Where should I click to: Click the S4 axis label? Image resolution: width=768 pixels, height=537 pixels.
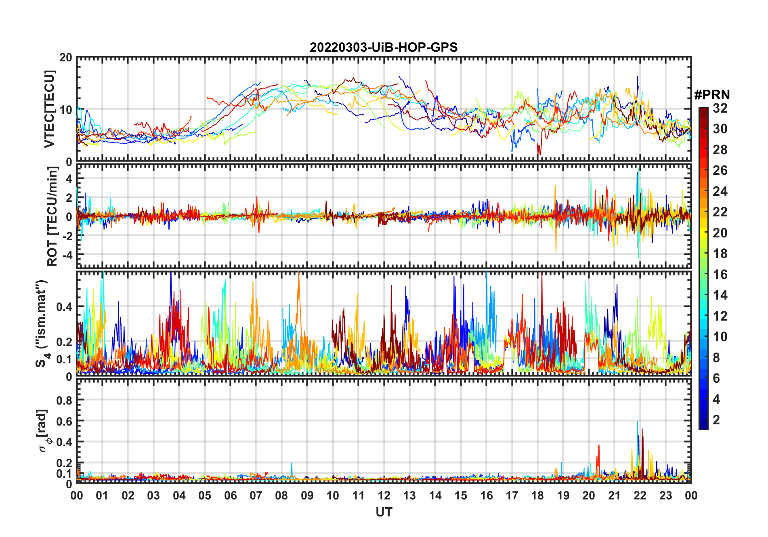tap(42, 323)
